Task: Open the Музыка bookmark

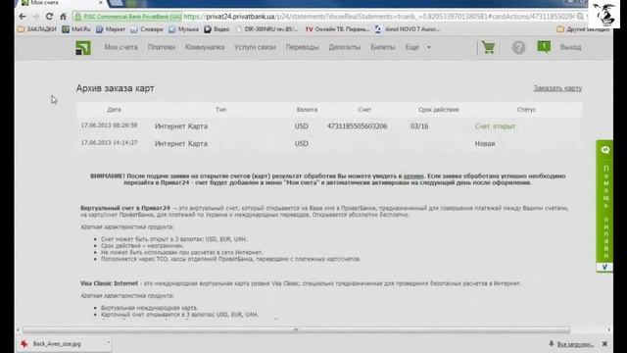Action: click(x=183, y=29)
